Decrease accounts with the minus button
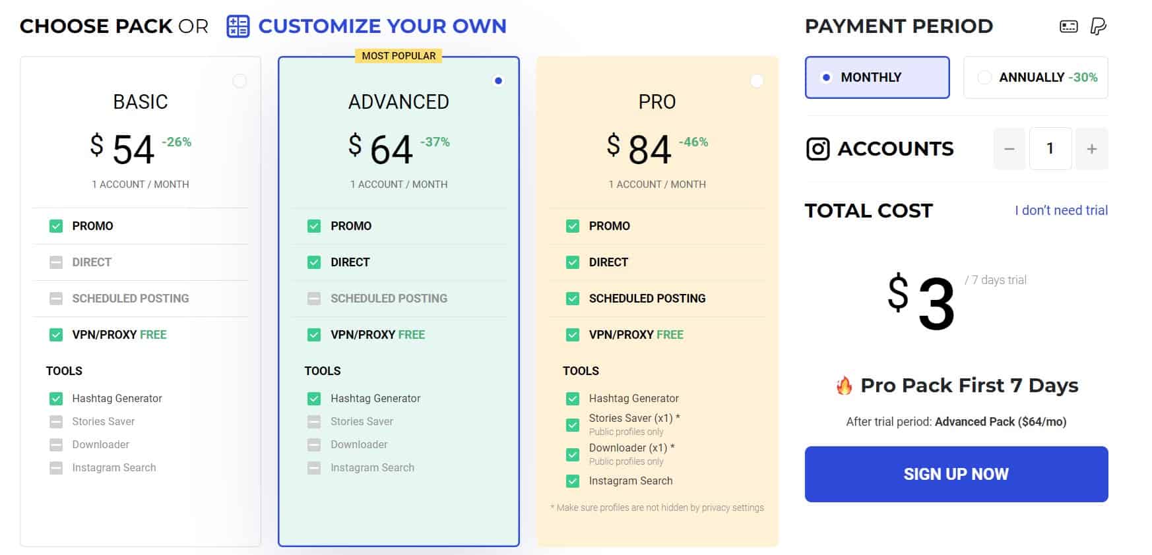The width and height of the screenshot is (1152, 555). [x=1009, y=149]
